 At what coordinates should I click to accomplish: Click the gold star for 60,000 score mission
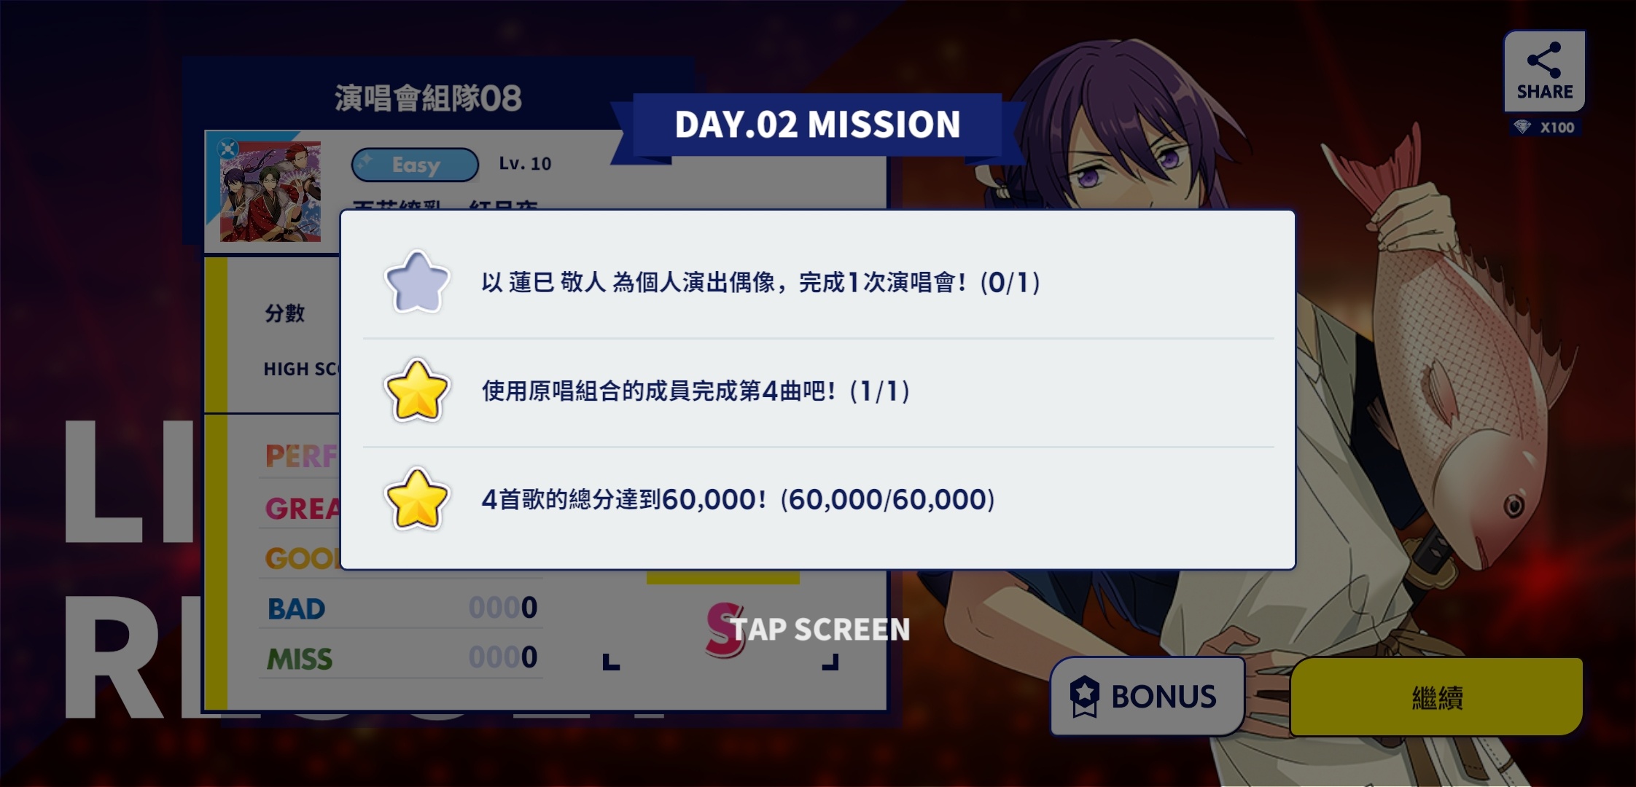tap(416, 499)
